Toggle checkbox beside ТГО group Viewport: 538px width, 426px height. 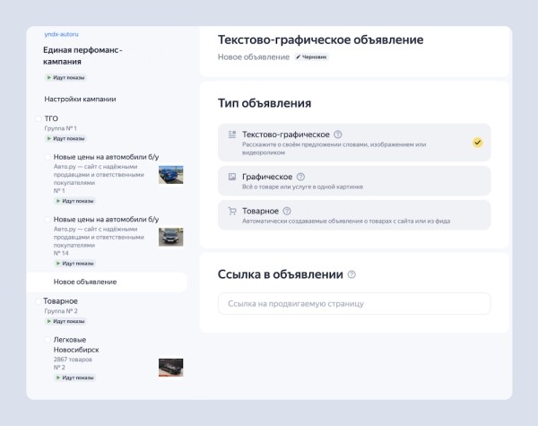pos(37,118)
